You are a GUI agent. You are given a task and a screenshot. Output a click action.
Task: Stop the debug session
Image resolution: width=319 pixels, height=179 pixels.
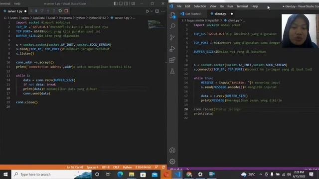[x=66, y=11]
